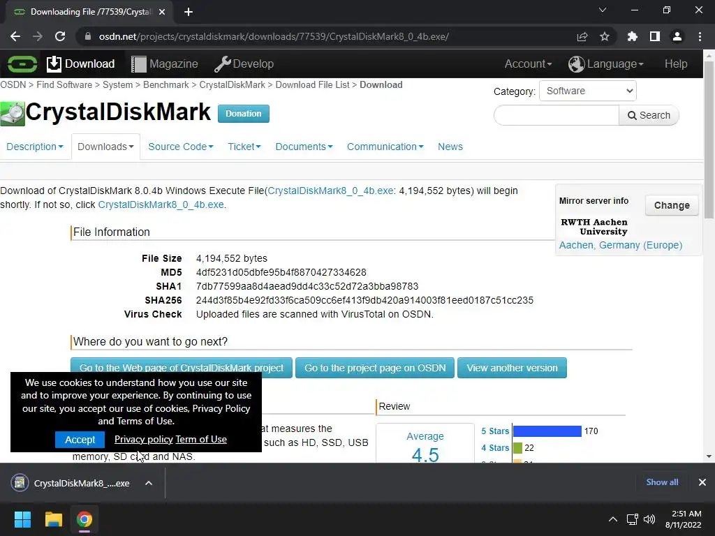Viewport: 715px width, 536px height.
Task: Close the downloads bar
Action: coord(702,482)
